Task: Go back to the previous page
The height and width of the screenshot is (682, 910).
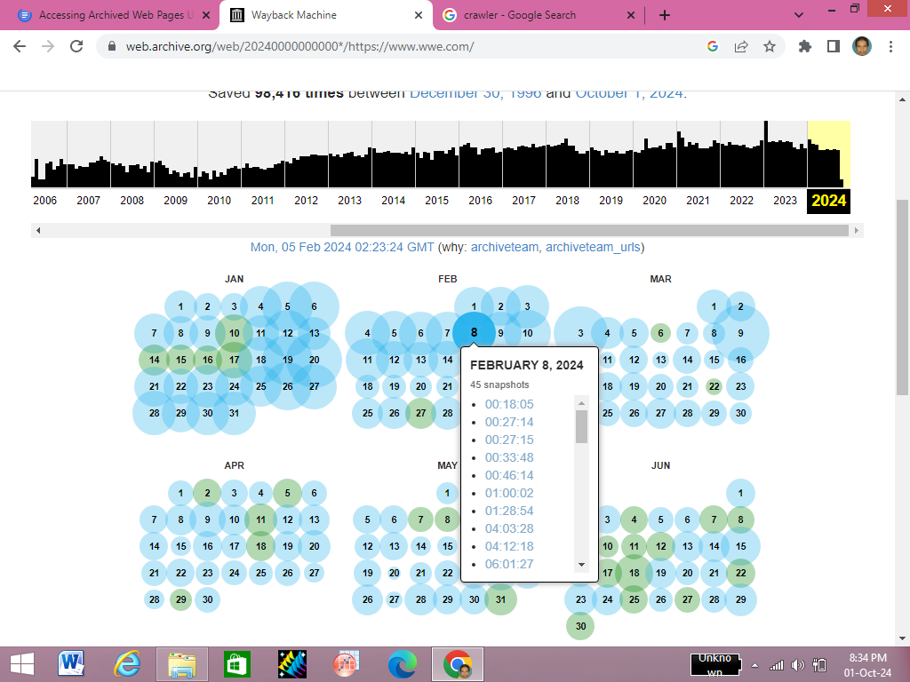Action: point(20,46)
